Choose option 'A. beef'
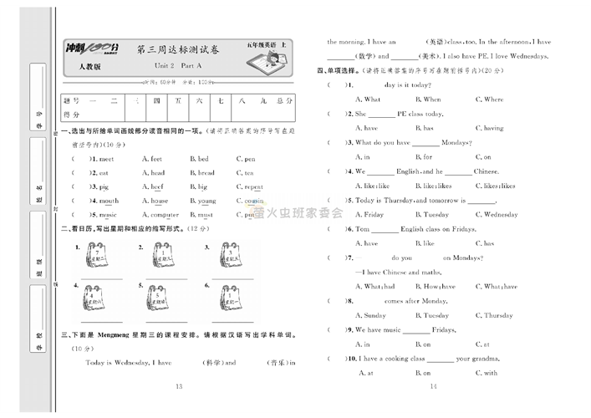Image resolution: width=591 pixels, height=418 pixels. pyautogui.click(x=153, y=186)
